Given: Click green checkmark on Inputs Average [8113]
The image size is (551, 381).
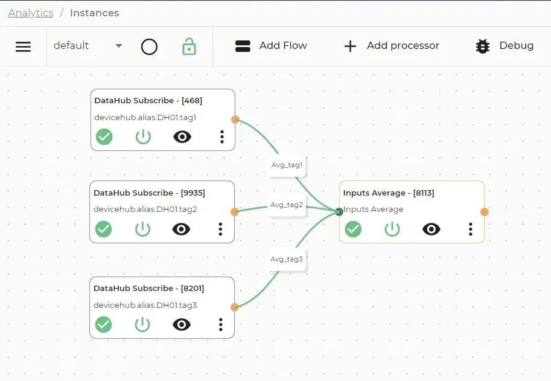Looking at the screenshot, I should (353, 229).
